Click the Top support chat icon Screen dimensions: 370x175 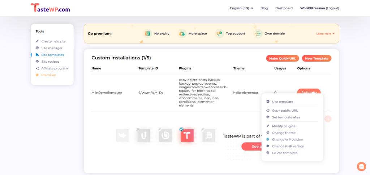pos(219,33)
